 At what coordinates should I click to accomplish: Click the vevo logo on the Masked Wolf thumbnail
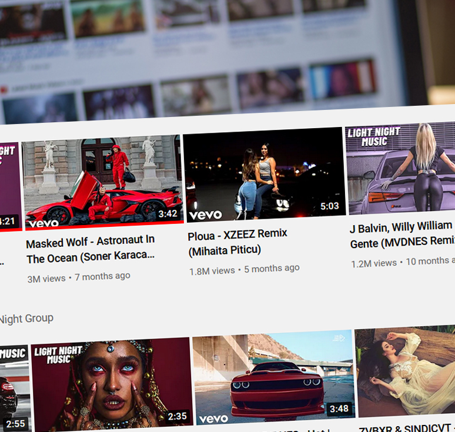[x=44, y=223]
